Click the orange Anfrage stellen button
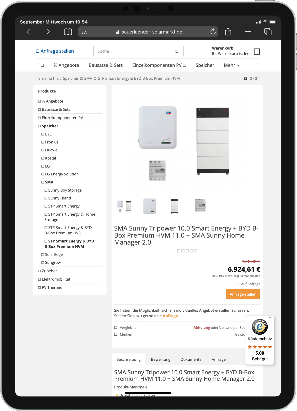 [x=243, y=294]
